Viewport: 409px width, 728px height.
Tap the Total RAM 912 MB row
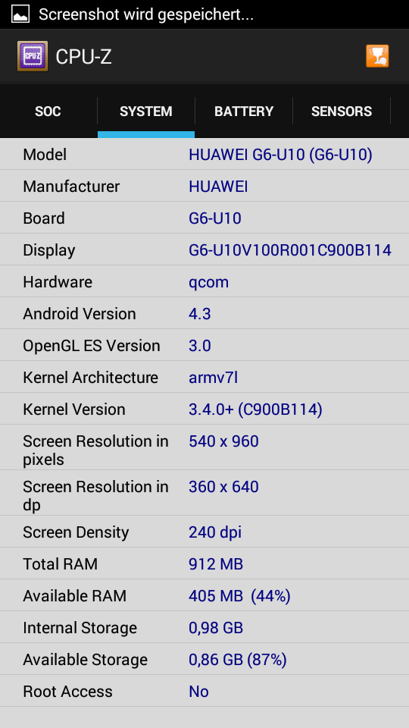(x=204, y=563)
